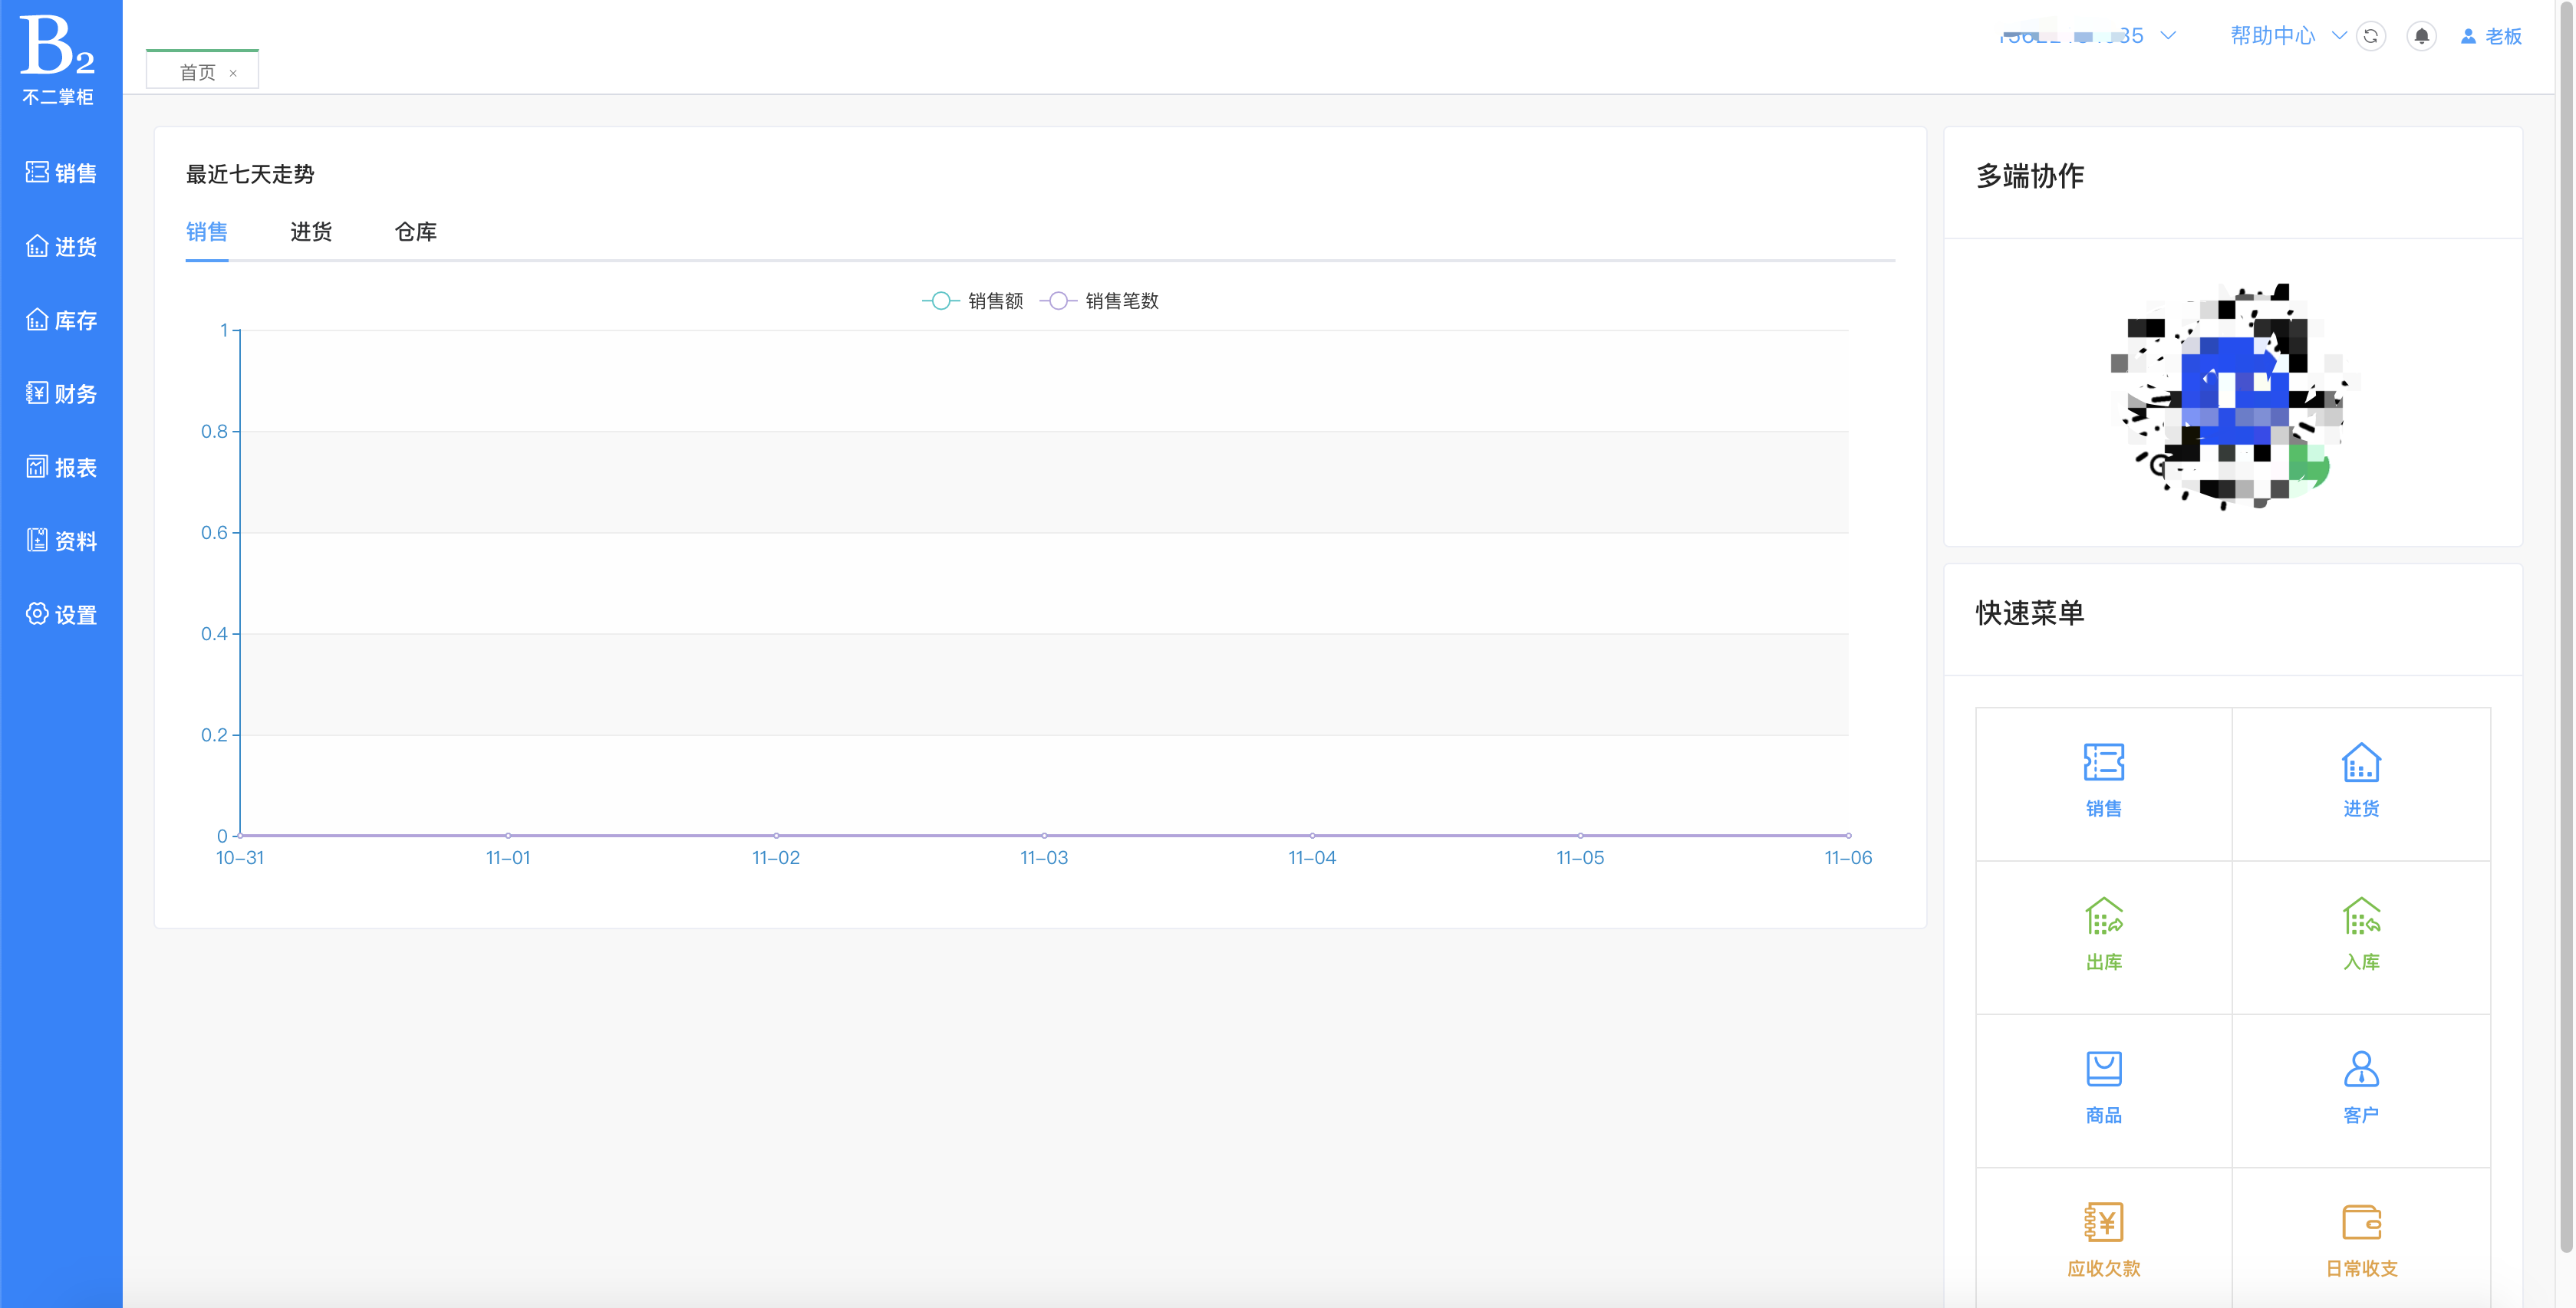Switch to the 进货 trend tab
Image resolution: width=2576 pixels, height=1308 pixels.
coord(311,232)
